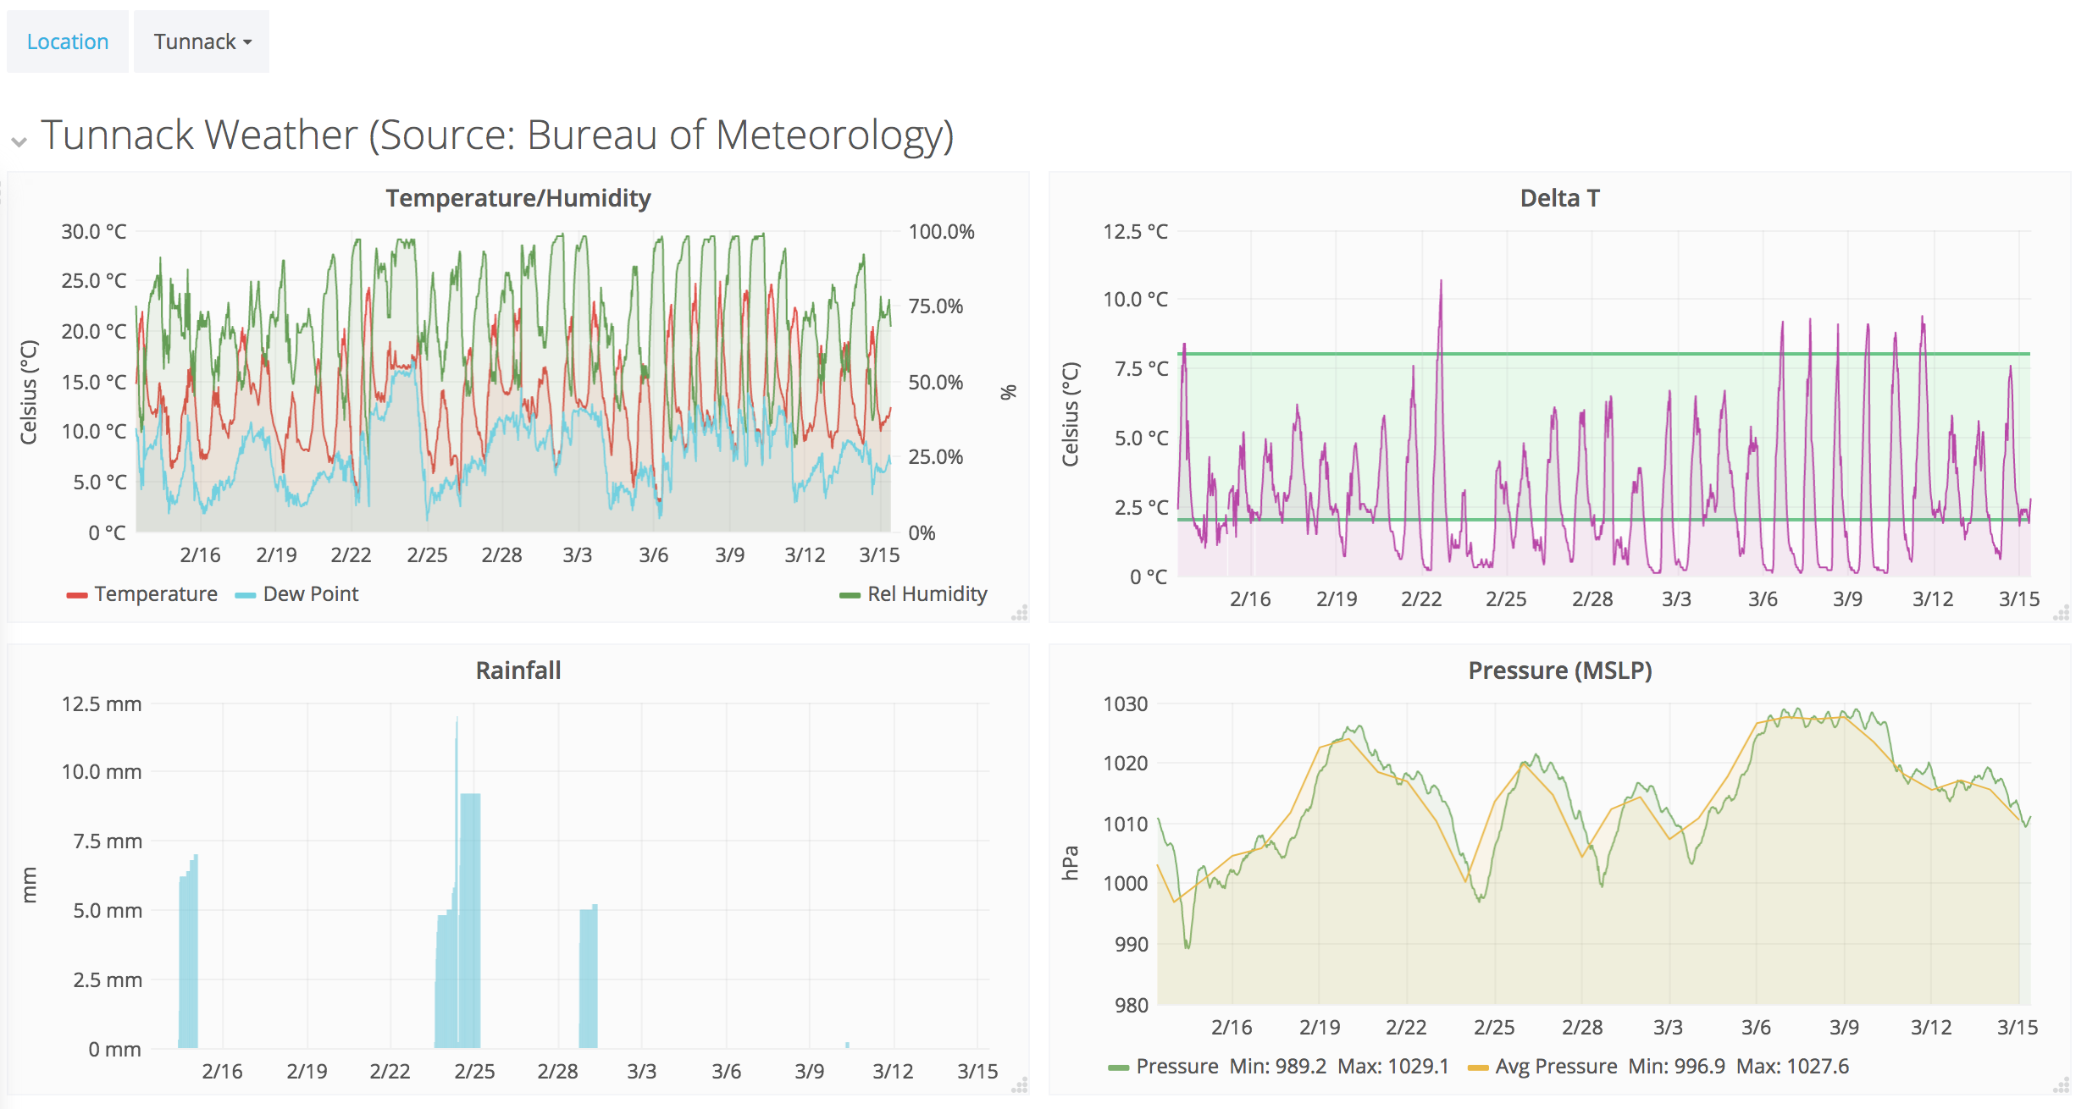Collapse the Tunnack Weather row chevron
The height and width of the screenshot is (1109, 2087).
(19, 141)
